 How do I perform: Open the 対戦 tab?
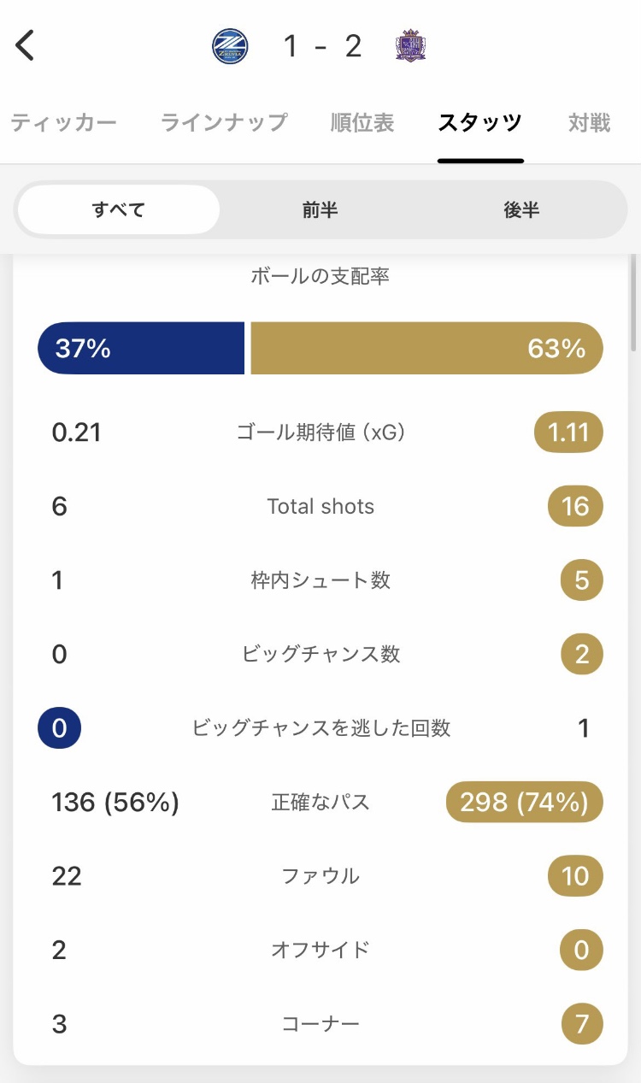click(x=590, y=123)
